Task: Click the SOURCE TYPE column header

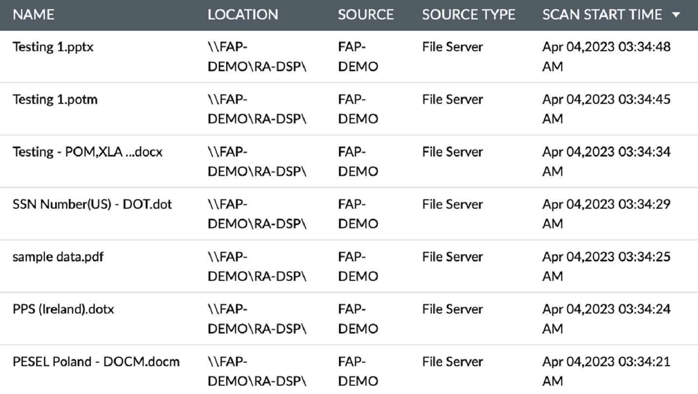Action: [468, 15]
